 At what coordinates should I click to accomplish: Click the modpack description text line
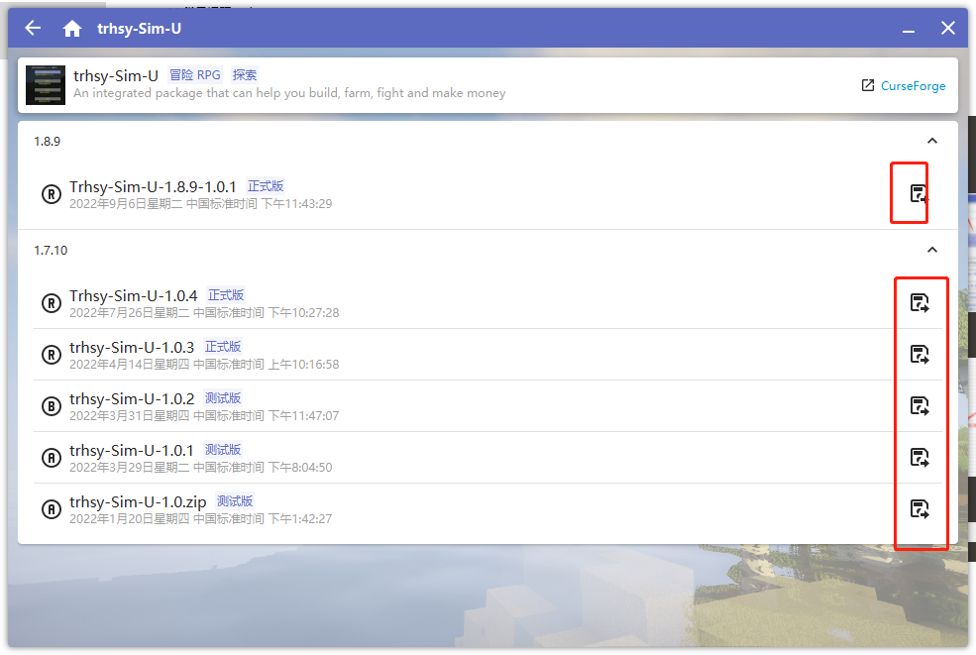click(289, 93)
